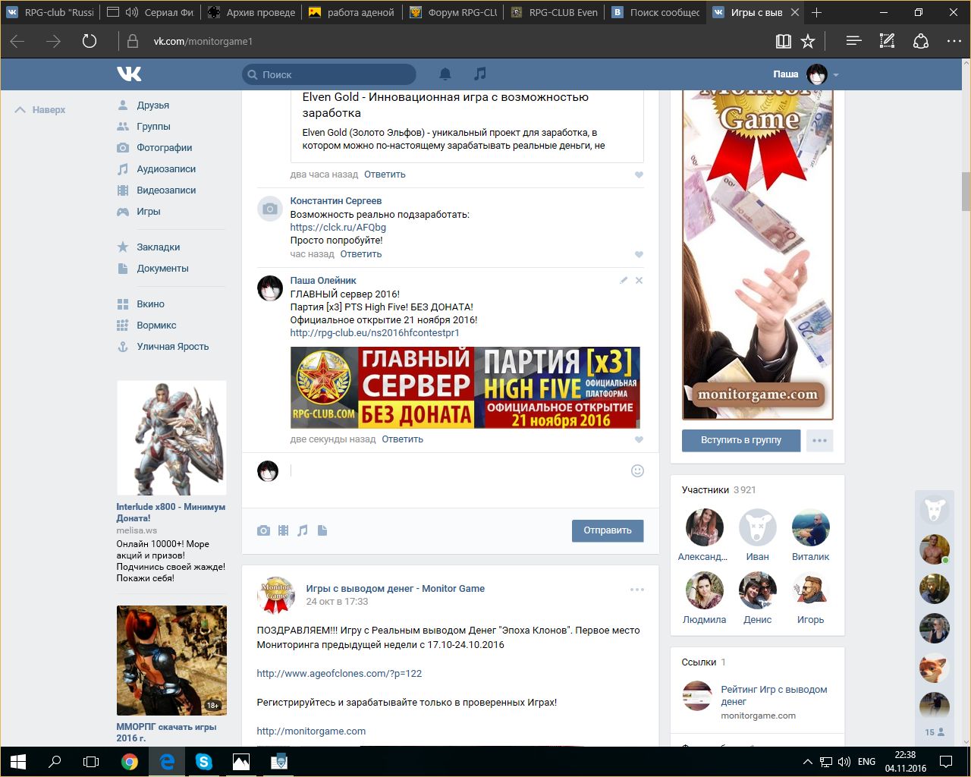Edit Паша Олейник's comment with pencil icon
Viewport: 971px width, 777px height.
point(624,281)
